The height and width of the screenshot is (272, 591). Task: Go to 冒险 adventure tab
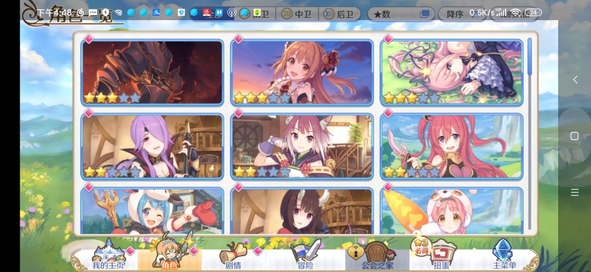coord(305,255)
